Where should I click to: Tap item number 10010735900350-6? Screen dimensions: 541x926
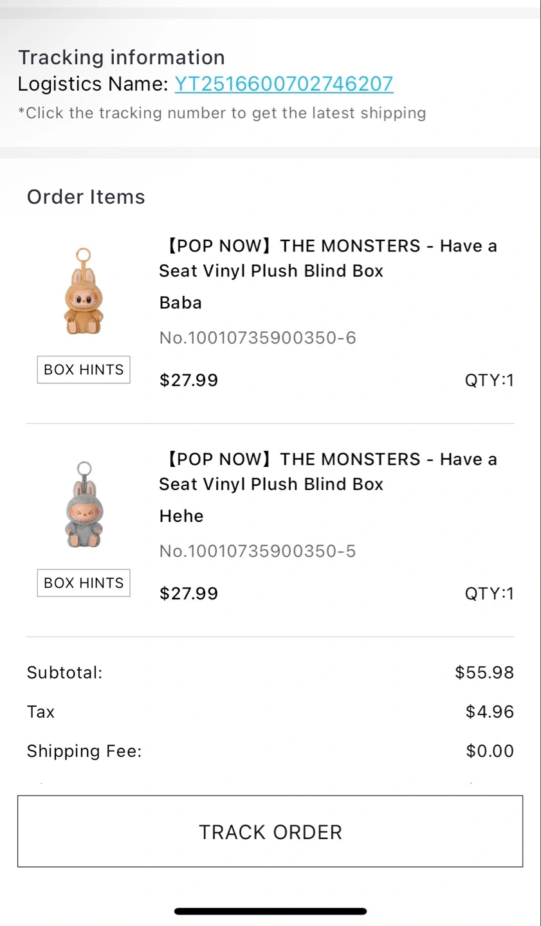[x=257, y=338]
